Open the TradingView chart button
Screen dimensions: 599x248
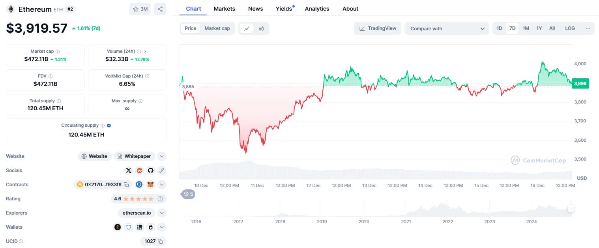click(x=378, y=28)
